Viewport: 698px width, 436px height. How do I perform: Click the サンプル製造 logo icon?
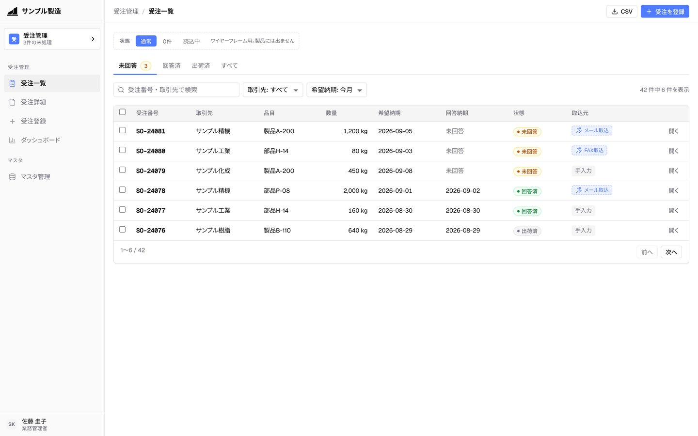pos(13,11)
